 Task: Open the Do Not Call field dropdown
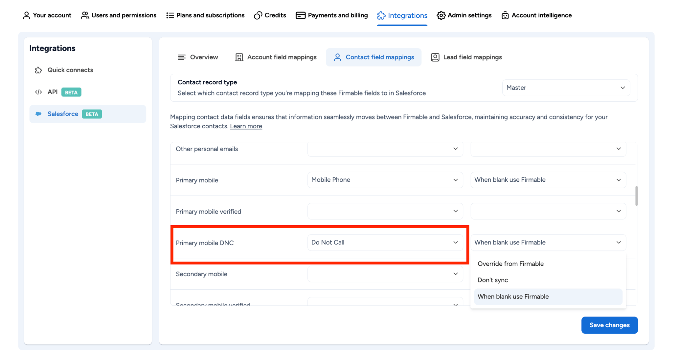coord(385,242)
